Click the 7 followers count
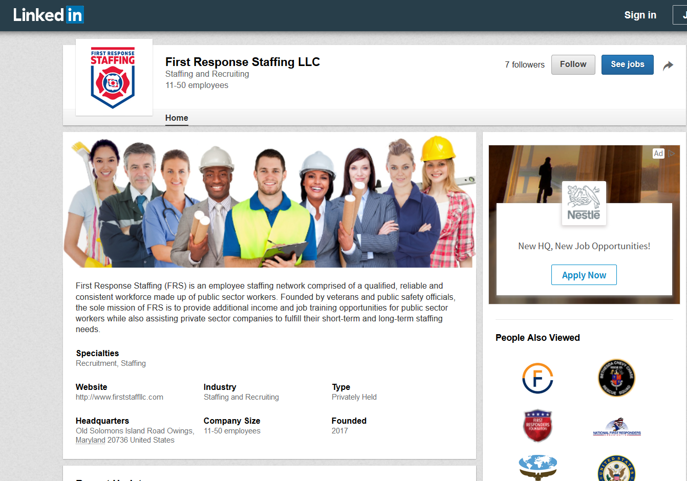This screenshot has height=481, width=687. coord(525,64)
